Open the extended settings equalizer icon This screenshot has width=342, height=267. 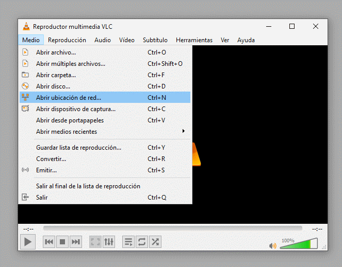(x=109, y=242)
